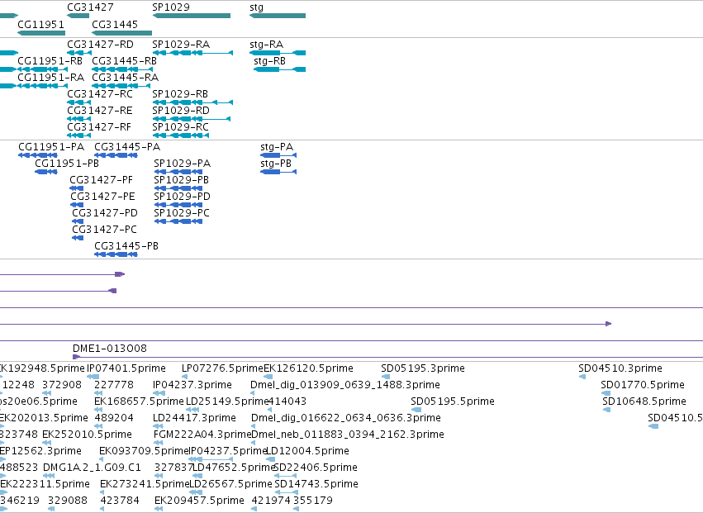Select the CG31427-PF protein
Image resolution: width=703 pixels, height=513 pixels.
pyautogui.click(x=102, y=180)
